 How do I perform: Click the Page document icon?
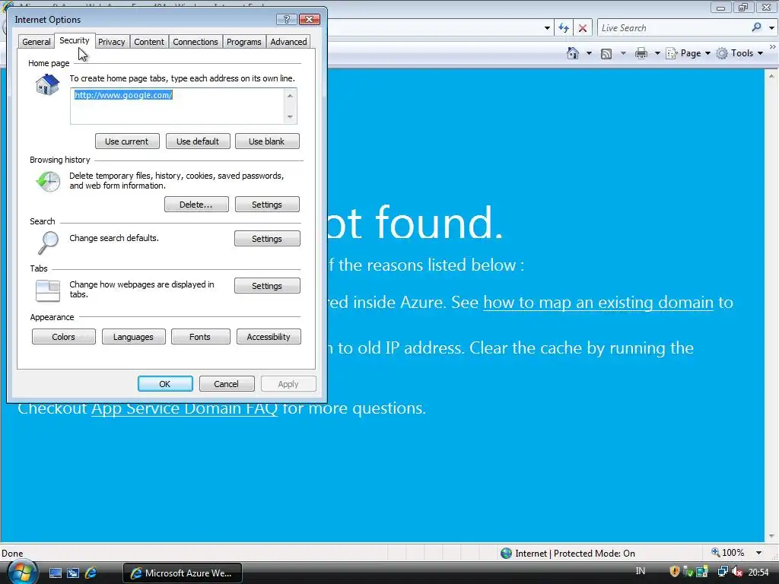tap(672, 53)
